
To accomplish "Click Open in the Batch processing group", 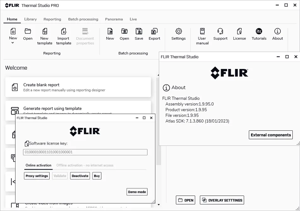I will pyautogui.click(x=124, y=34).
